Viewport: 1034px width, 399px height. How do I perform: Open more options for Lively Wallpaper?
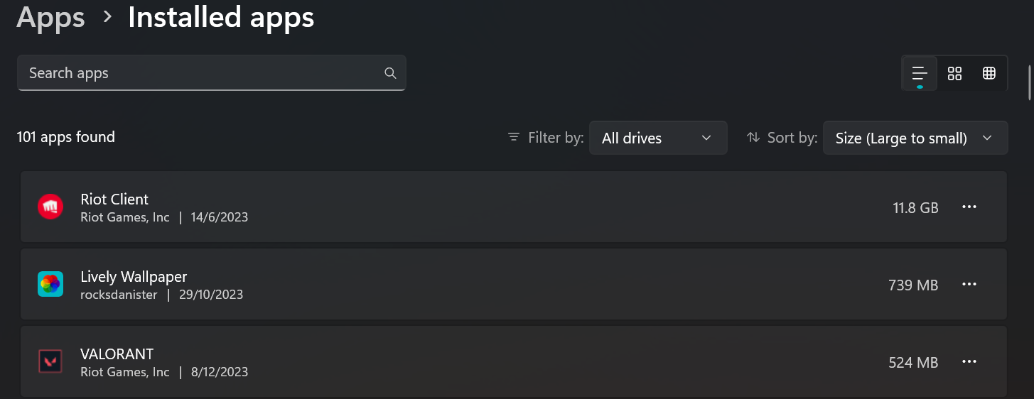tap(969, 284)
